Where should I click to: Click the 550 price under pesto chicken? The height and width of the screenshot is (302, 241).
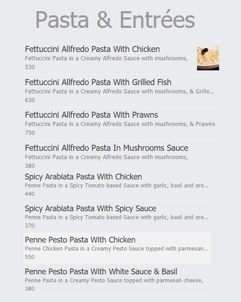(30, 257)
